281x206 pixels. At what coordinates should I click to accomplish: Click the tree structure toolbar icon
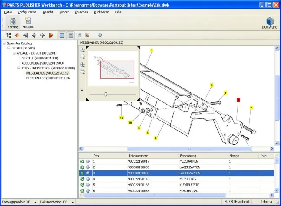tap(8, 35)
